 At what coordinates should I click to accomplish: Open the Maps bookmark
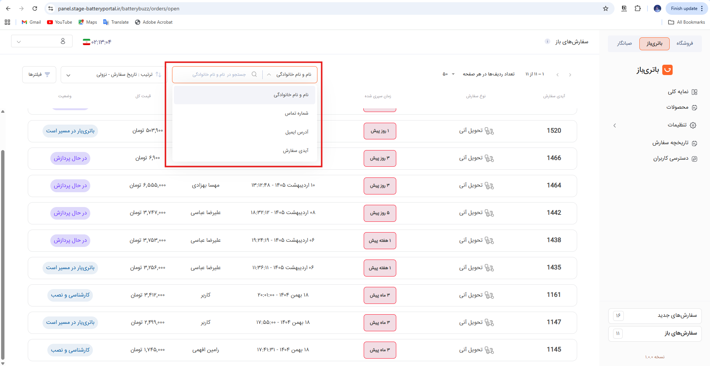[x=88, y=22]
